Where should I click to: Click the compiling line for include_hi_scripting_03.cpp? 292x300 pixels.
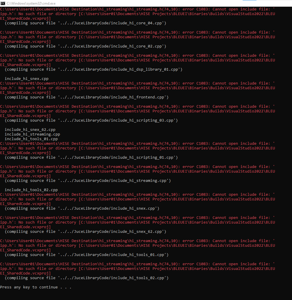click(x=91, y=120)
